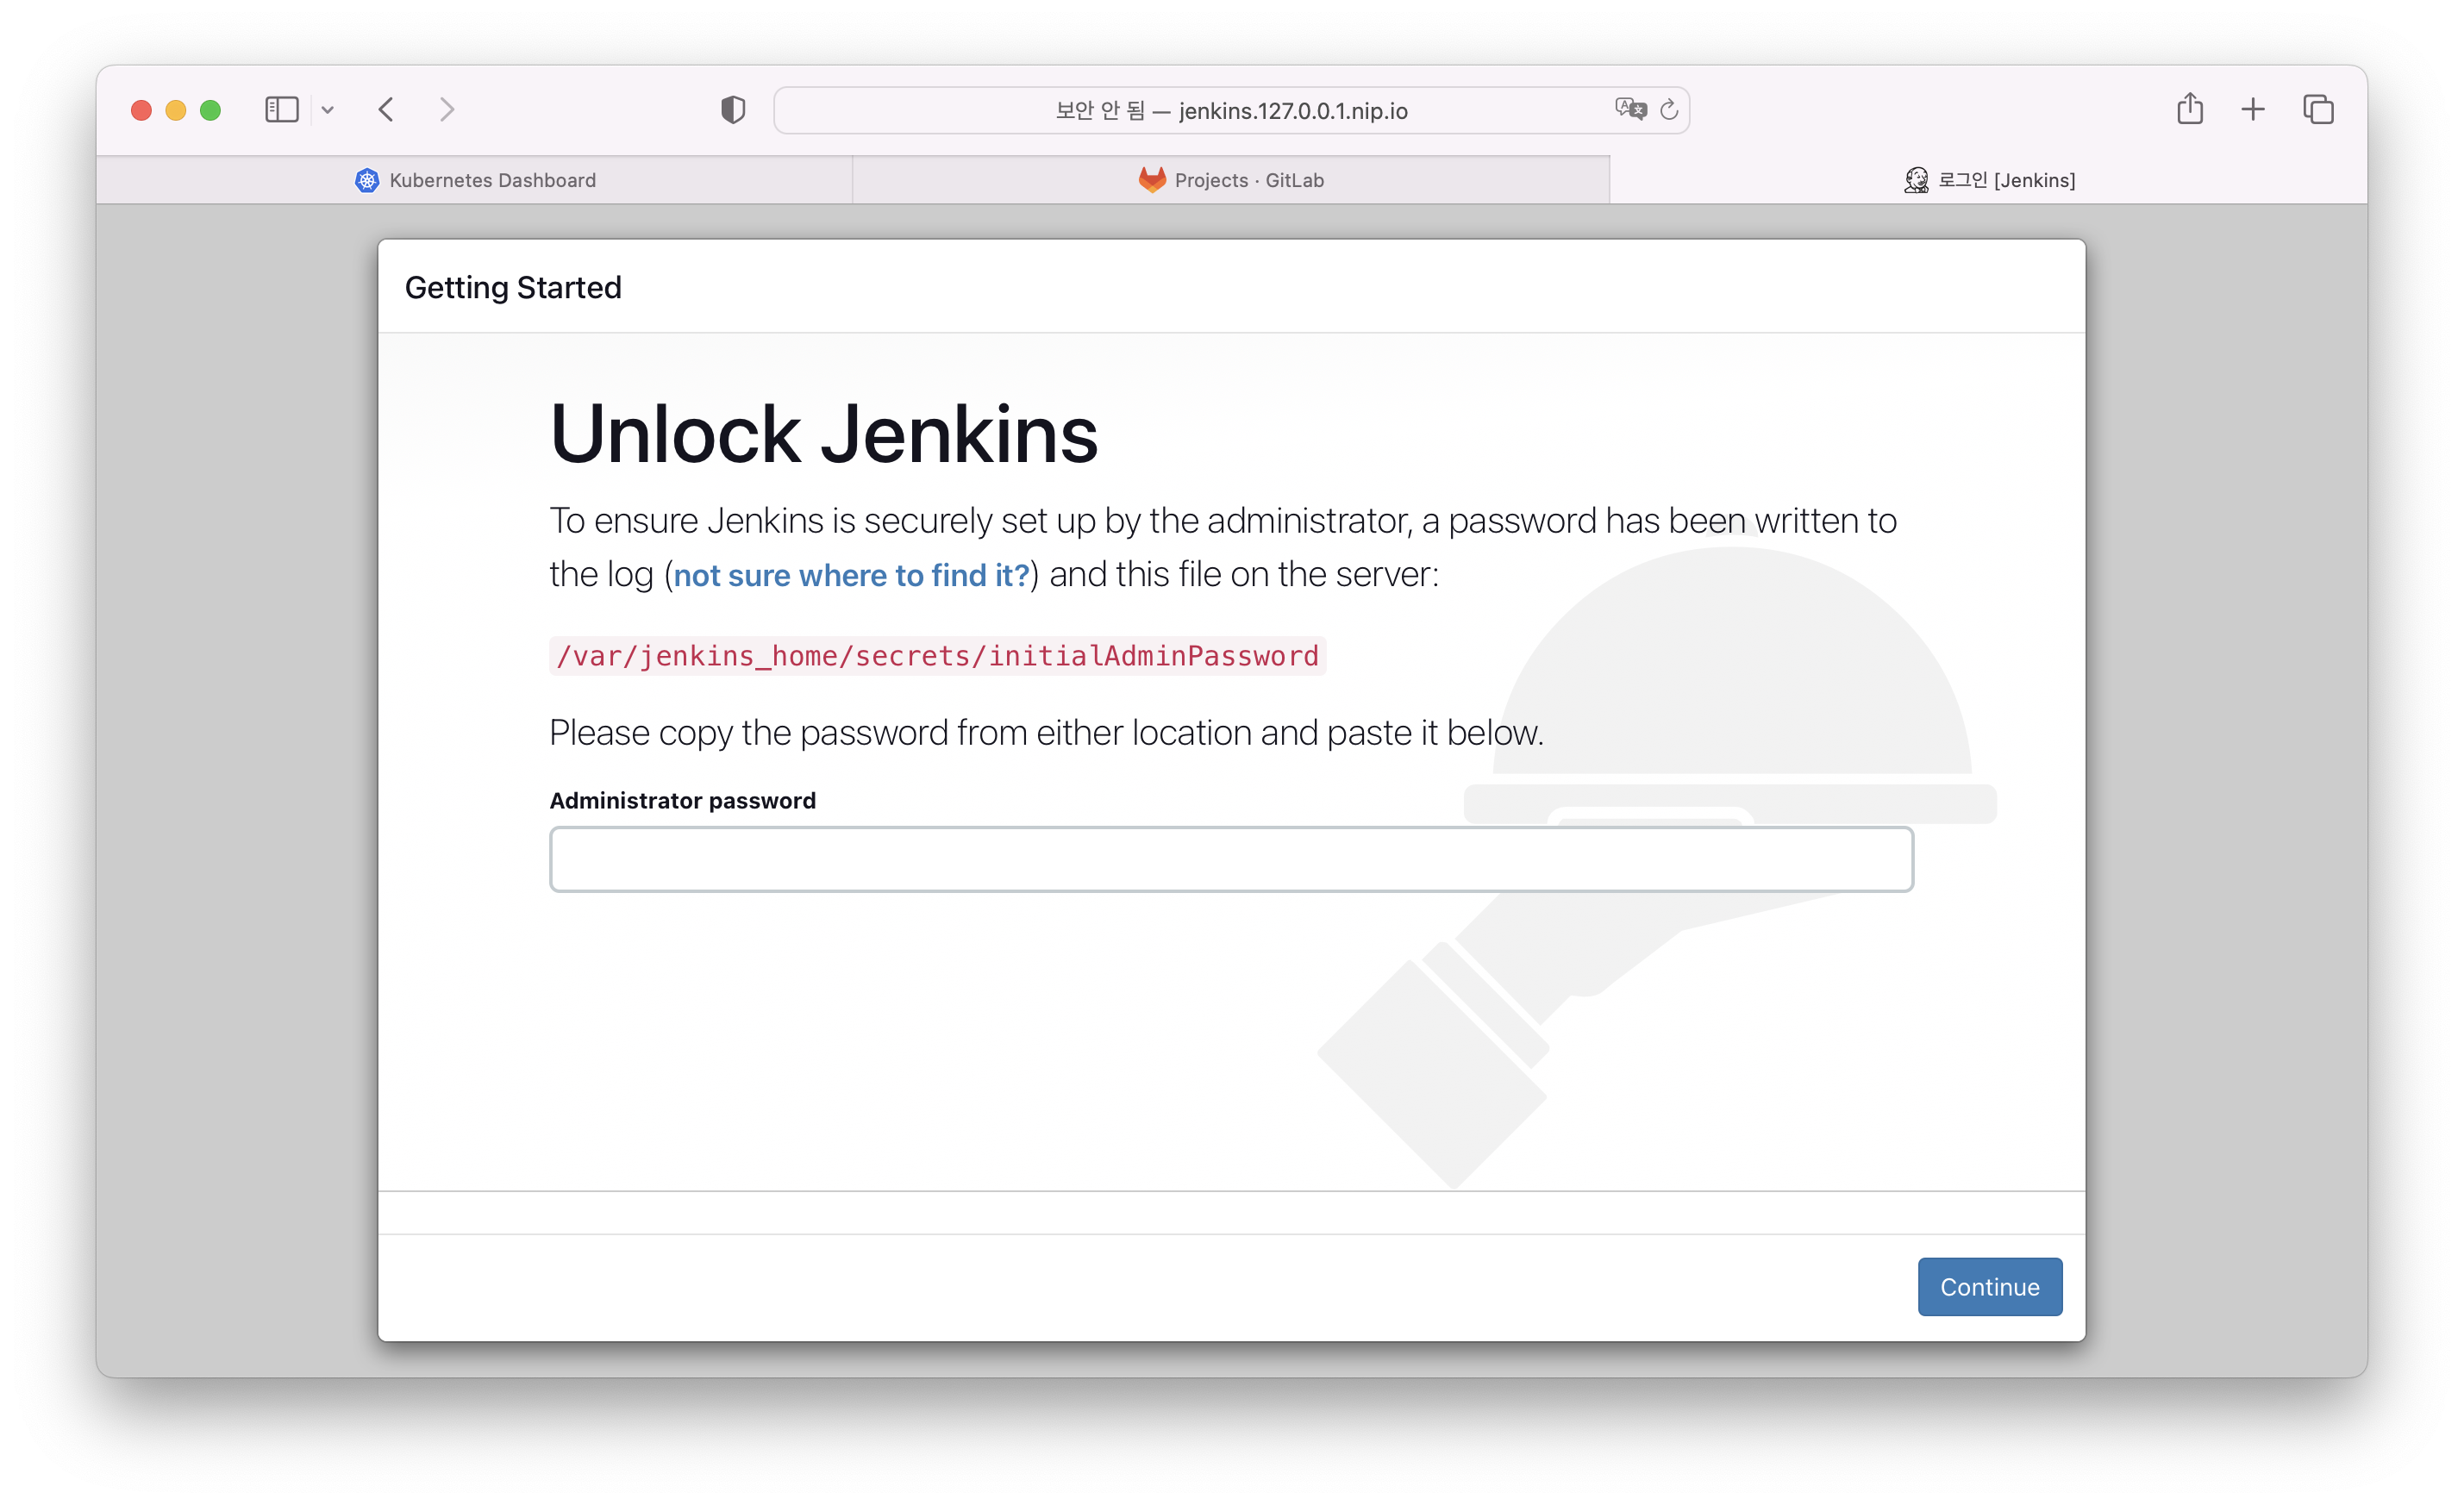Click the Getting Started header text

513,288
